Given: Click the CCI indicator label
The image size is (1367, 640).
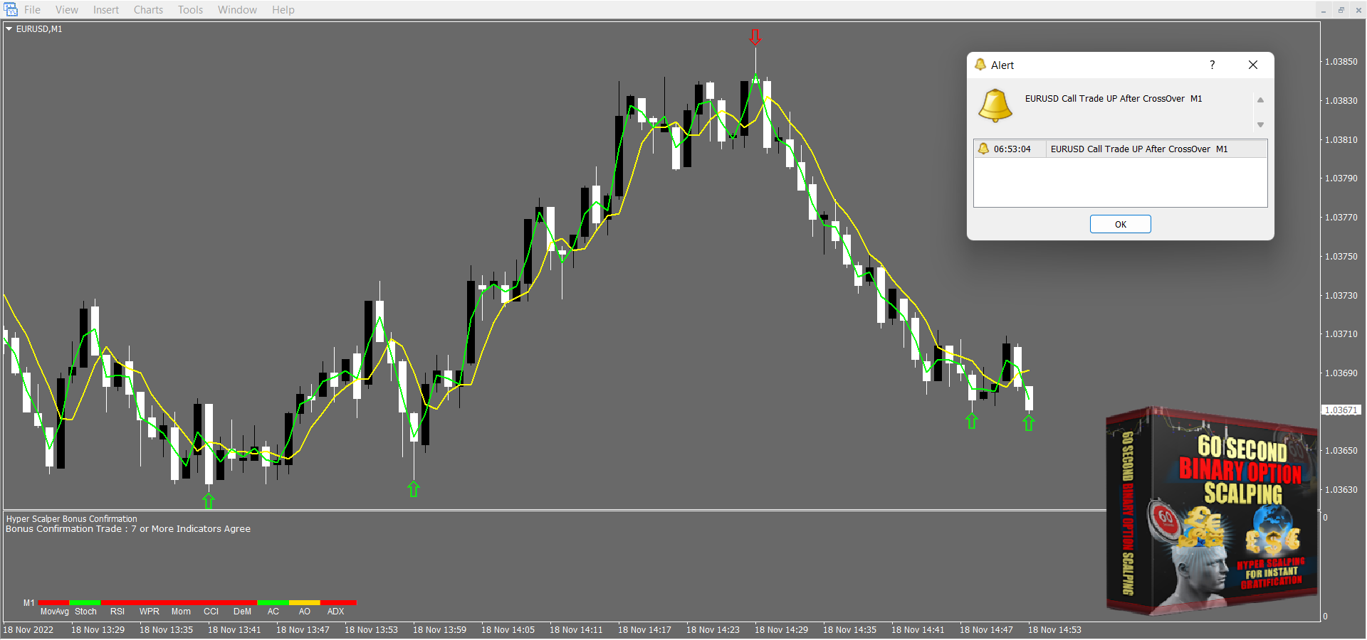Looking at the screenshot, I should coord(211,612).
